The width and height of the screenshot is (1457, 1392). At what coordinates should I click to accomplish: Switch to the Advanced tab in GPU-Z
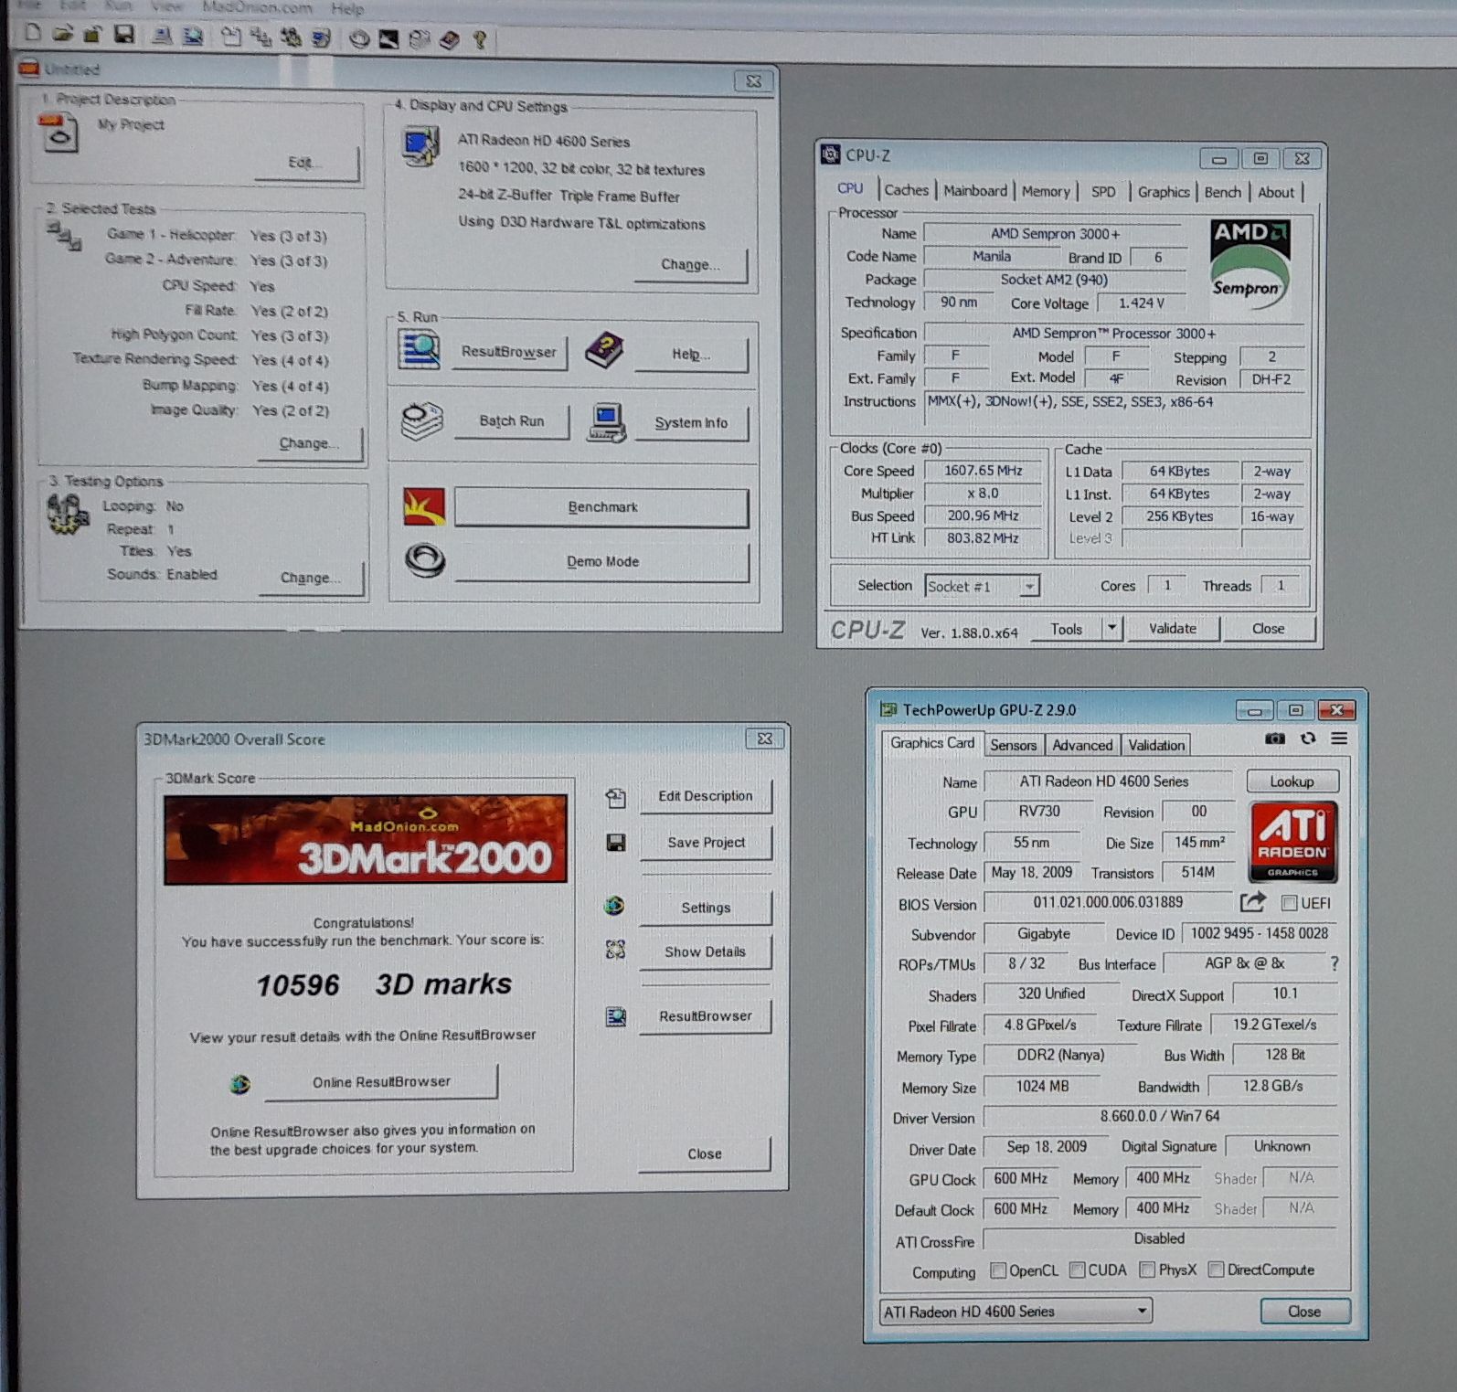(1082, 745)
